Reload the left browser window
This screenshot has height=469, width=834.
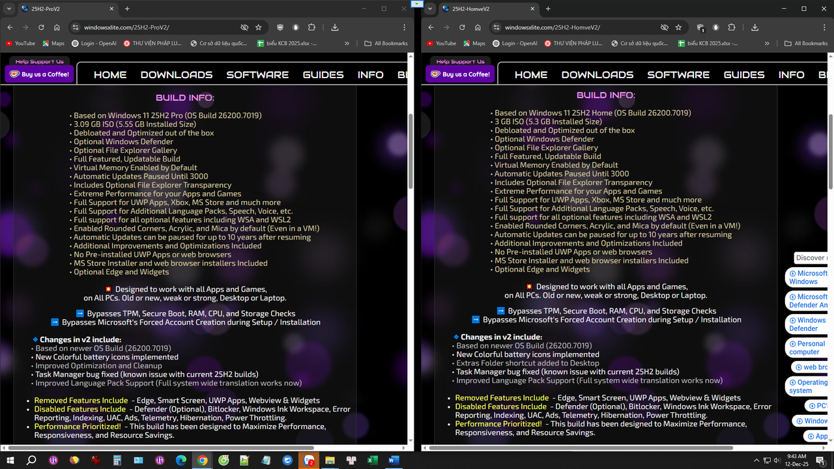[41, 27]
